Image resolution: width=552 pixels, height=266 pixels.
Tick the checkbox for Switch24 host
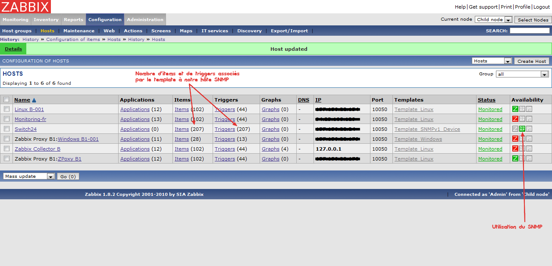[x=6, y=129]
